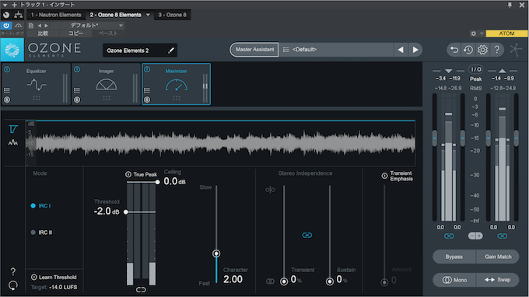This screenshot has height=297, width=529.
Task: Click the ATOM controller label
Action: 506,33
